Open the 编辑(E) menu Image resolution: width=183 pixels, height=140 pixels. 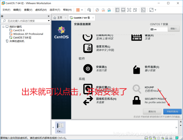[17, 10]
